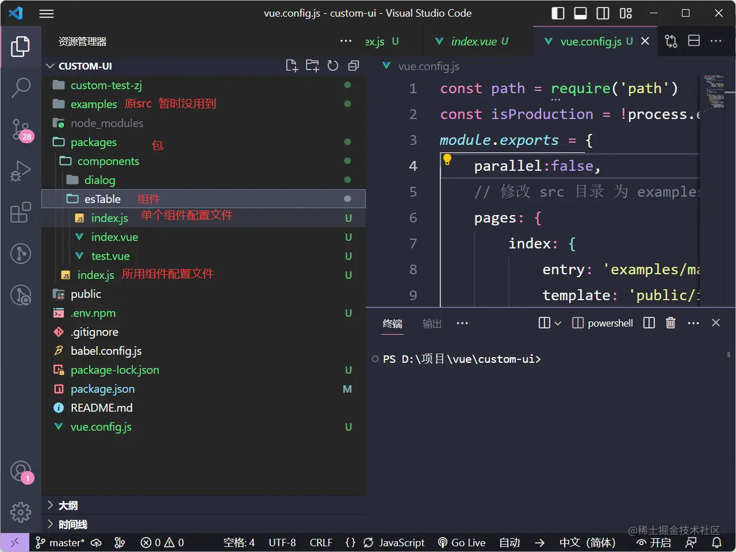Open Run and Debug view
Image resolution: width=736 pixels, height=552 pixels.
(x=21, y=171)
